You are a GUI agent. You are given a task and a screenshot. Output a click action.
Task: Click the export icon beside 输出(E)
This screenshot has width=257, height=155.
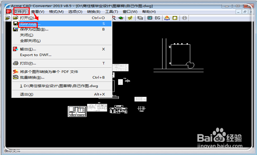15,49
